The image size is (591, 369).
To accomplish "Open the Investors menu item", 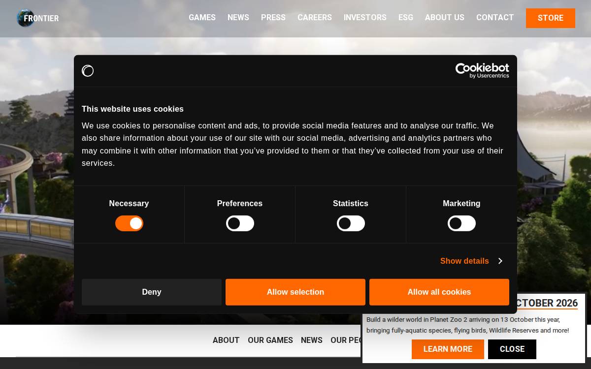I will [x=365, y=18].
